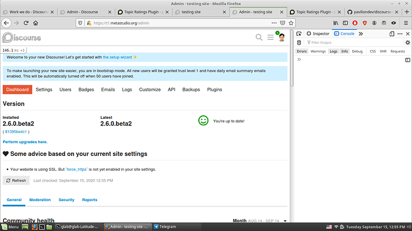Open the Customize admin tab
Image resolution: width=412 pixels, height=231 pixels.
coord(150,90)
